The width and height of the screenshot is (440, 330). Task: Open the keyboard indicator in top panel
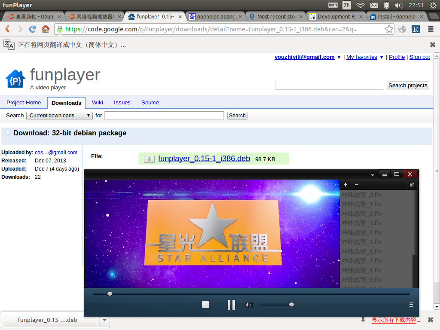click(333, 5)
